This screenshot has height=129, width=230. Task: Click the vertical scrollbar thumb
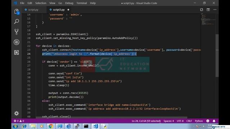click(x=217, y=56)
